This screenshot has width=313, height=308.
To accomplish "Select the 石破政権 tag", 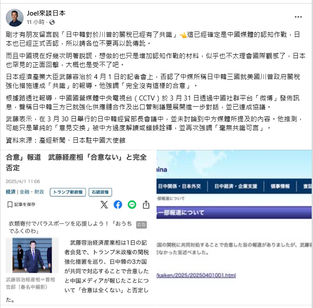I will tap(100, 192).
